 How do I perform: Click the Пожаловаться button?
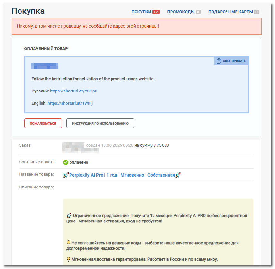coord(43,123)
